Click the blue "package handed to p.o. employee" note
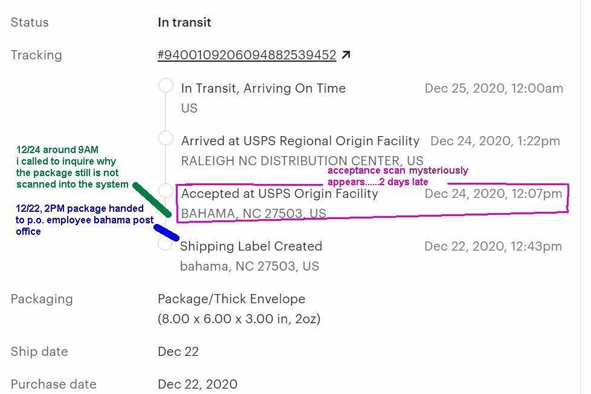Image resolution: width=591 pixels, height=394 pixels. (x=84, y=220)
